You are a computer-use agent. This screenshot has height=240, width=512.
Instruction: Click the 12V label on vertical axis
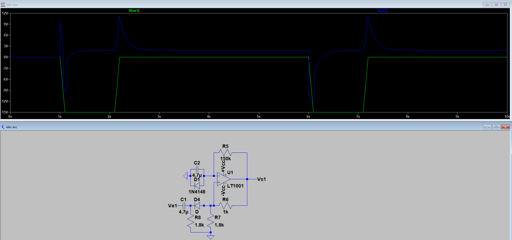(x=5, y=13)
